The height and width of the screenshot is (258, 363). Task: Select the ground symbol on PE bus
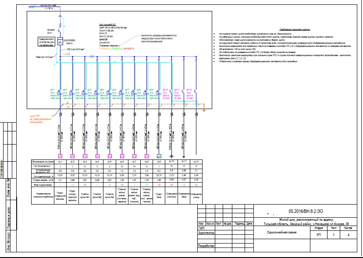204,110
